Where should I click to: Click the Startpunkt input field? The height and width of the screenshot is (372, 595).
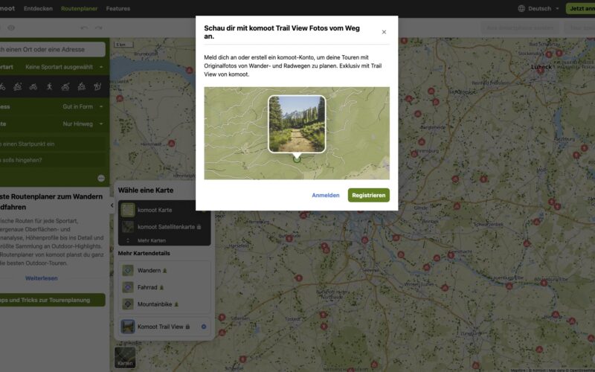click(x=53, y=144)
